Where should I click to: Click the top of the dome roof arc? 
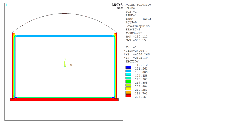(64, 21)
